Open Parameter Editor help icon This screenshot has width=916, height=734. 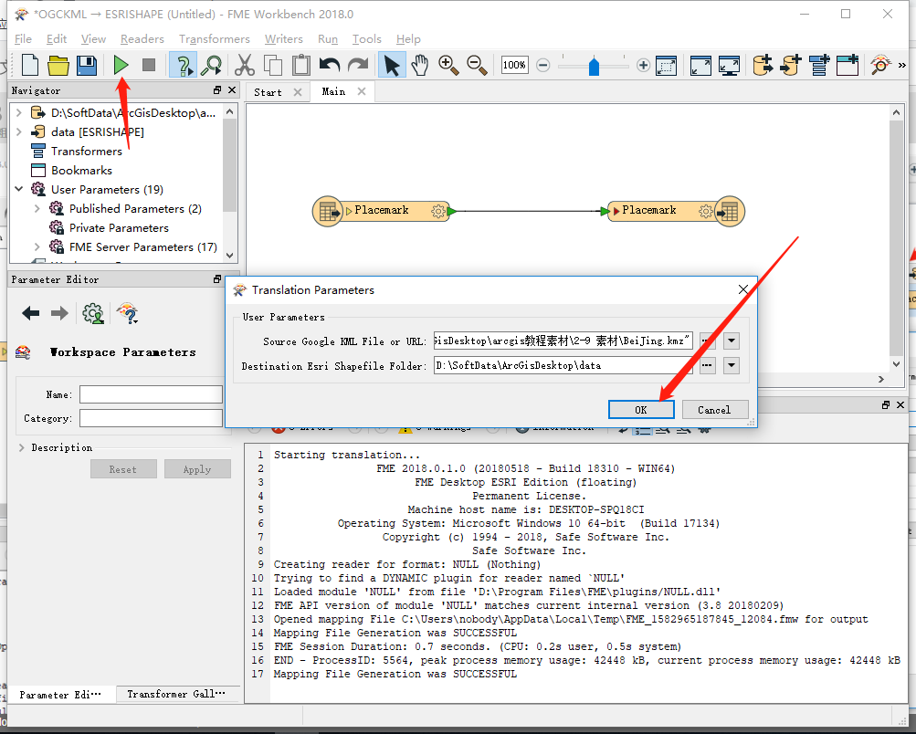point(127,313)
